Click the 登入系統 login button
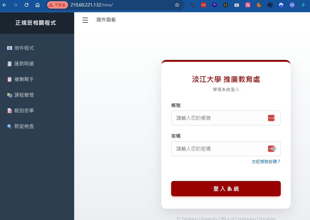 (x=226, y=189)
